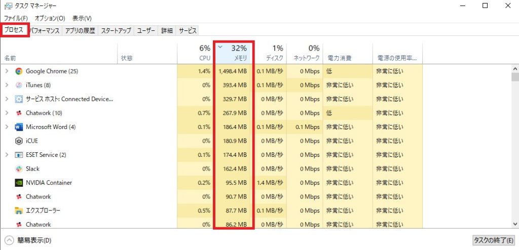The height and width of the screenshot is (250, 519).
Task: Sort by the メモリ column header
Action: (x=234, y=53)
